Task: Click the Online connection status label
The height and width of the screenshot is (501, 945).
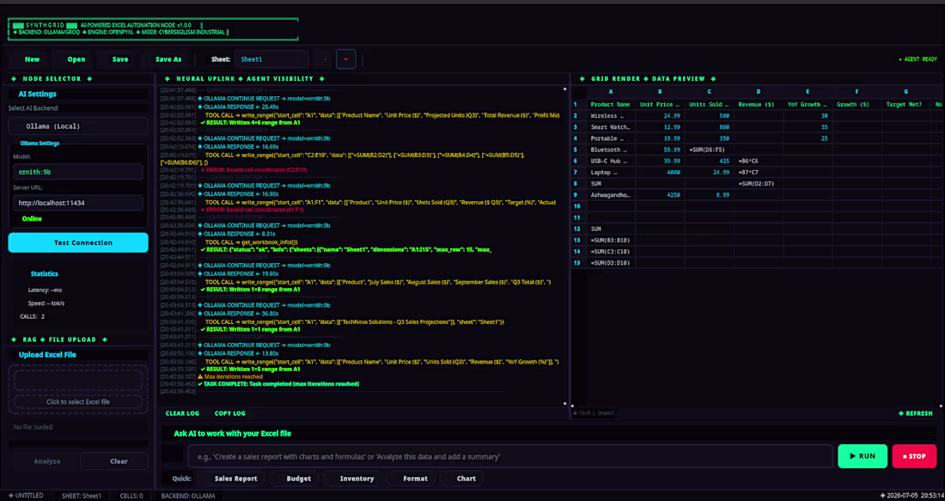Action: pyautogui.click(x=32, y=219)
